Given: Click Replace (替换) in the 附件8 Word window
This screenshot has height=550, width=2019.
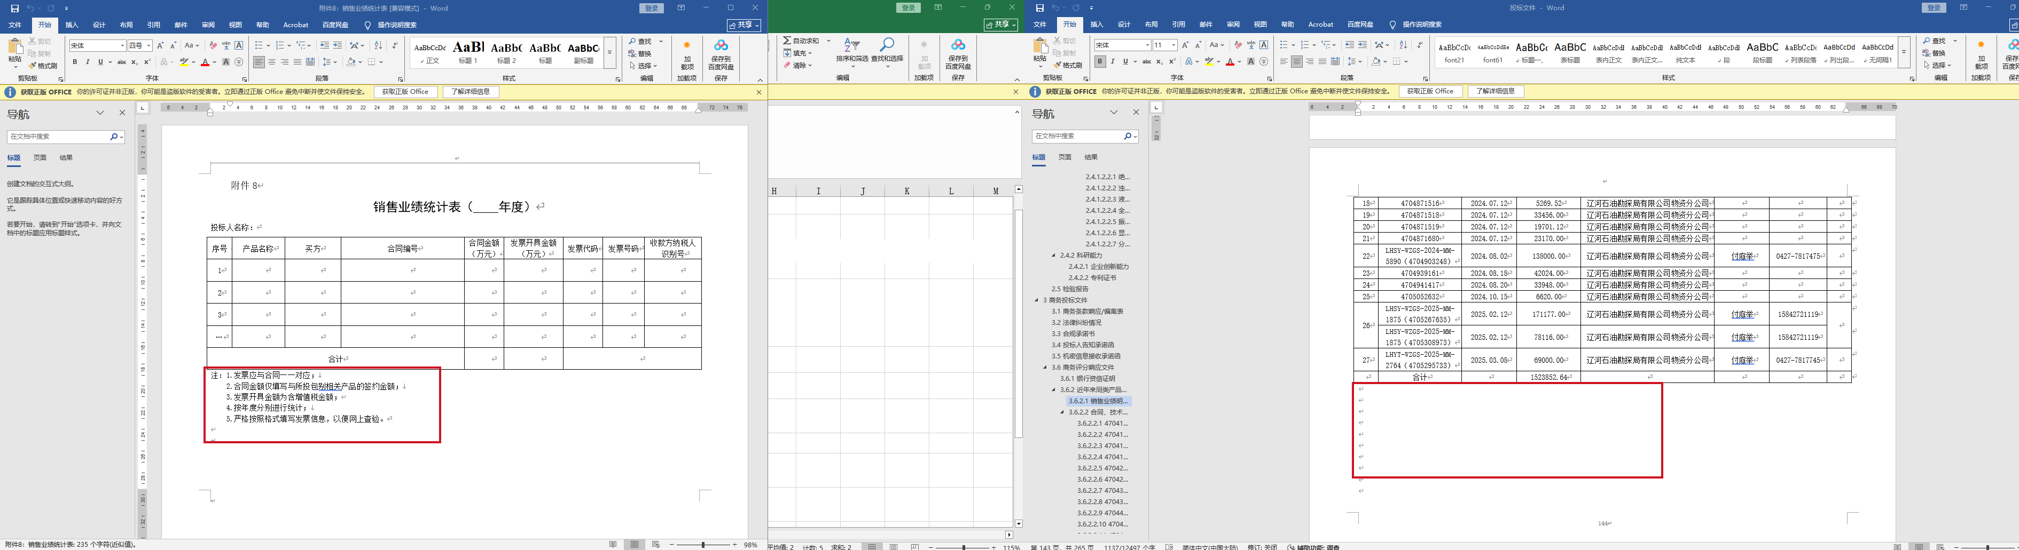Looking at the screenshot, I should pos(639,53).
